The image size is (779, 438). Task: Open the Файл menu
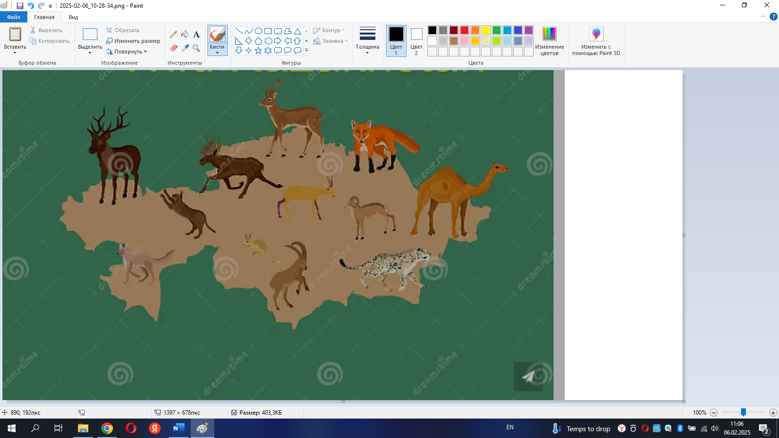click(x=14, y=17)
